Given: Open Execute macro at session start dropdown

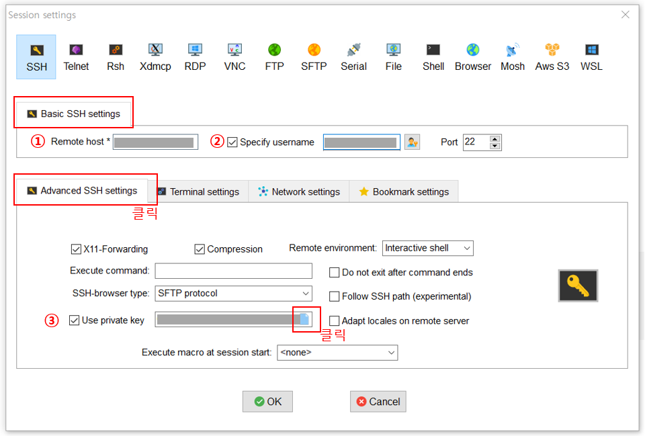Looking at the screenshot, I should pyautogui.click(x=337, y=353).
